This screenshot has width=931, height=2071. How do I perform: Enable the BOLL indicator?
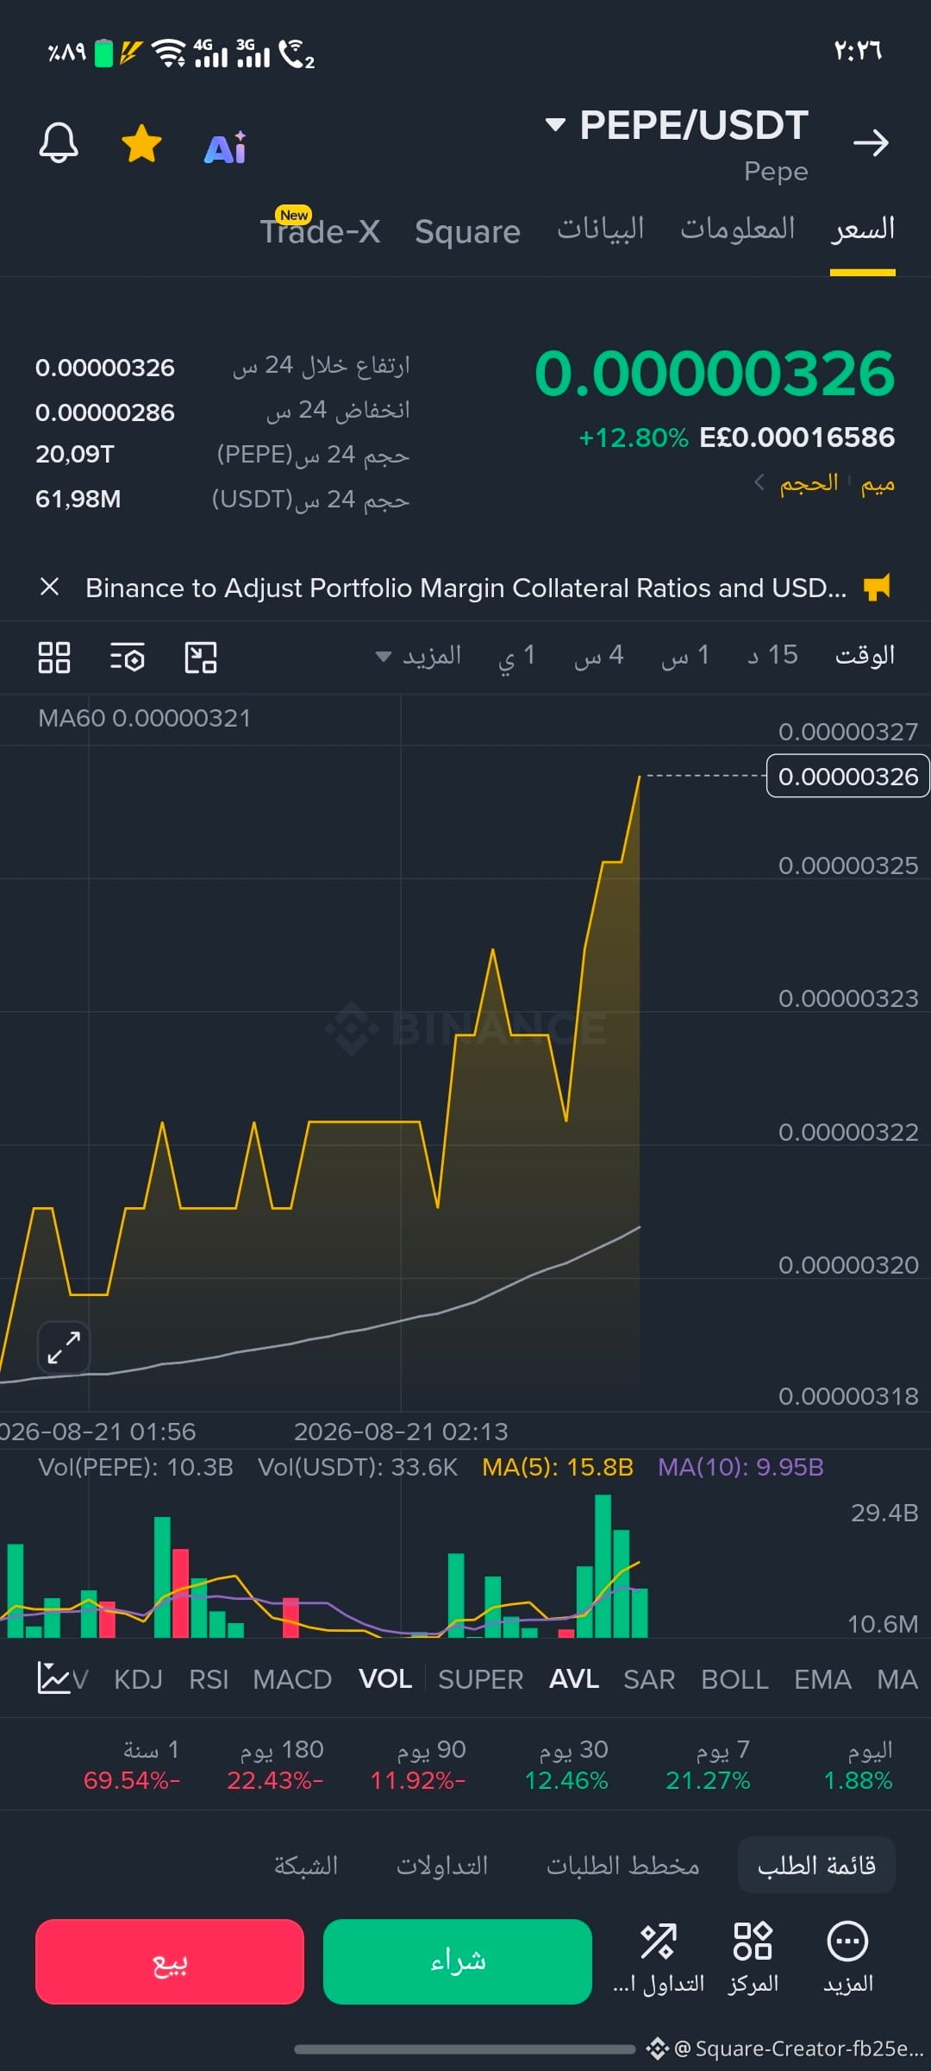735,1679
